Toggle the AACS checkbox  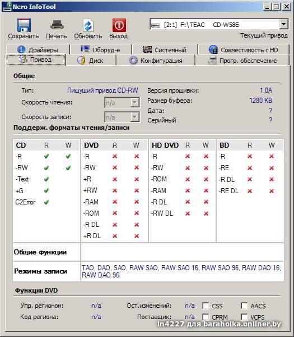click(x=244, y=306)
